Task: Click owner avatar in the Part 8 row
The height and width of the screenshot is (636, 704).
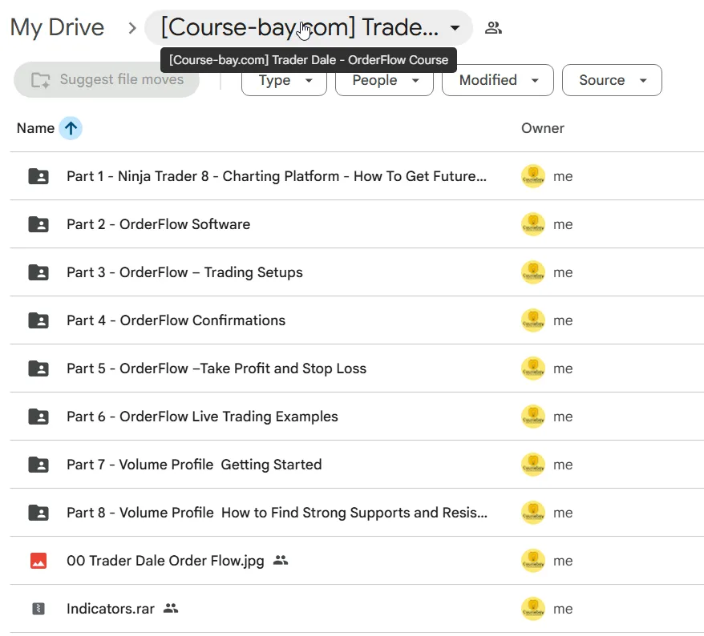Action: tap(533, 513)
